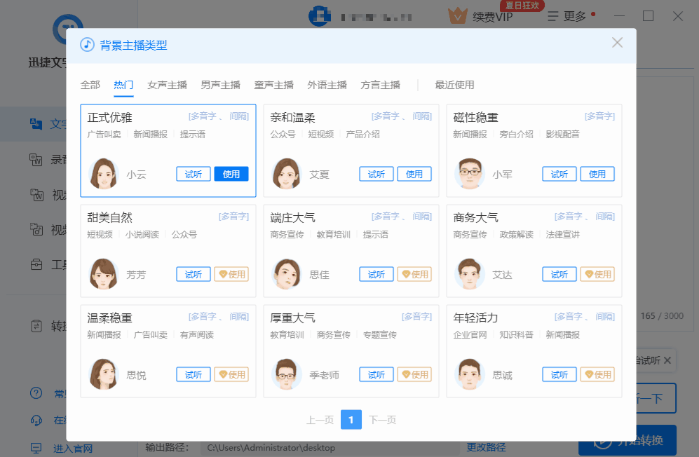
Task: Select the 全部 category tab
Action: (90, 85)
